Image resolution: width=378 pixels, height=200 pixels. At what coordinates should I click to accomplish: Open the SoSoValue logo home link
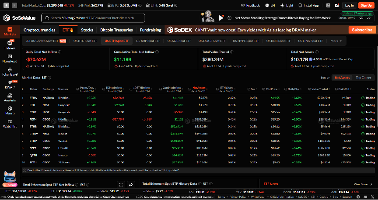point(19,18)
